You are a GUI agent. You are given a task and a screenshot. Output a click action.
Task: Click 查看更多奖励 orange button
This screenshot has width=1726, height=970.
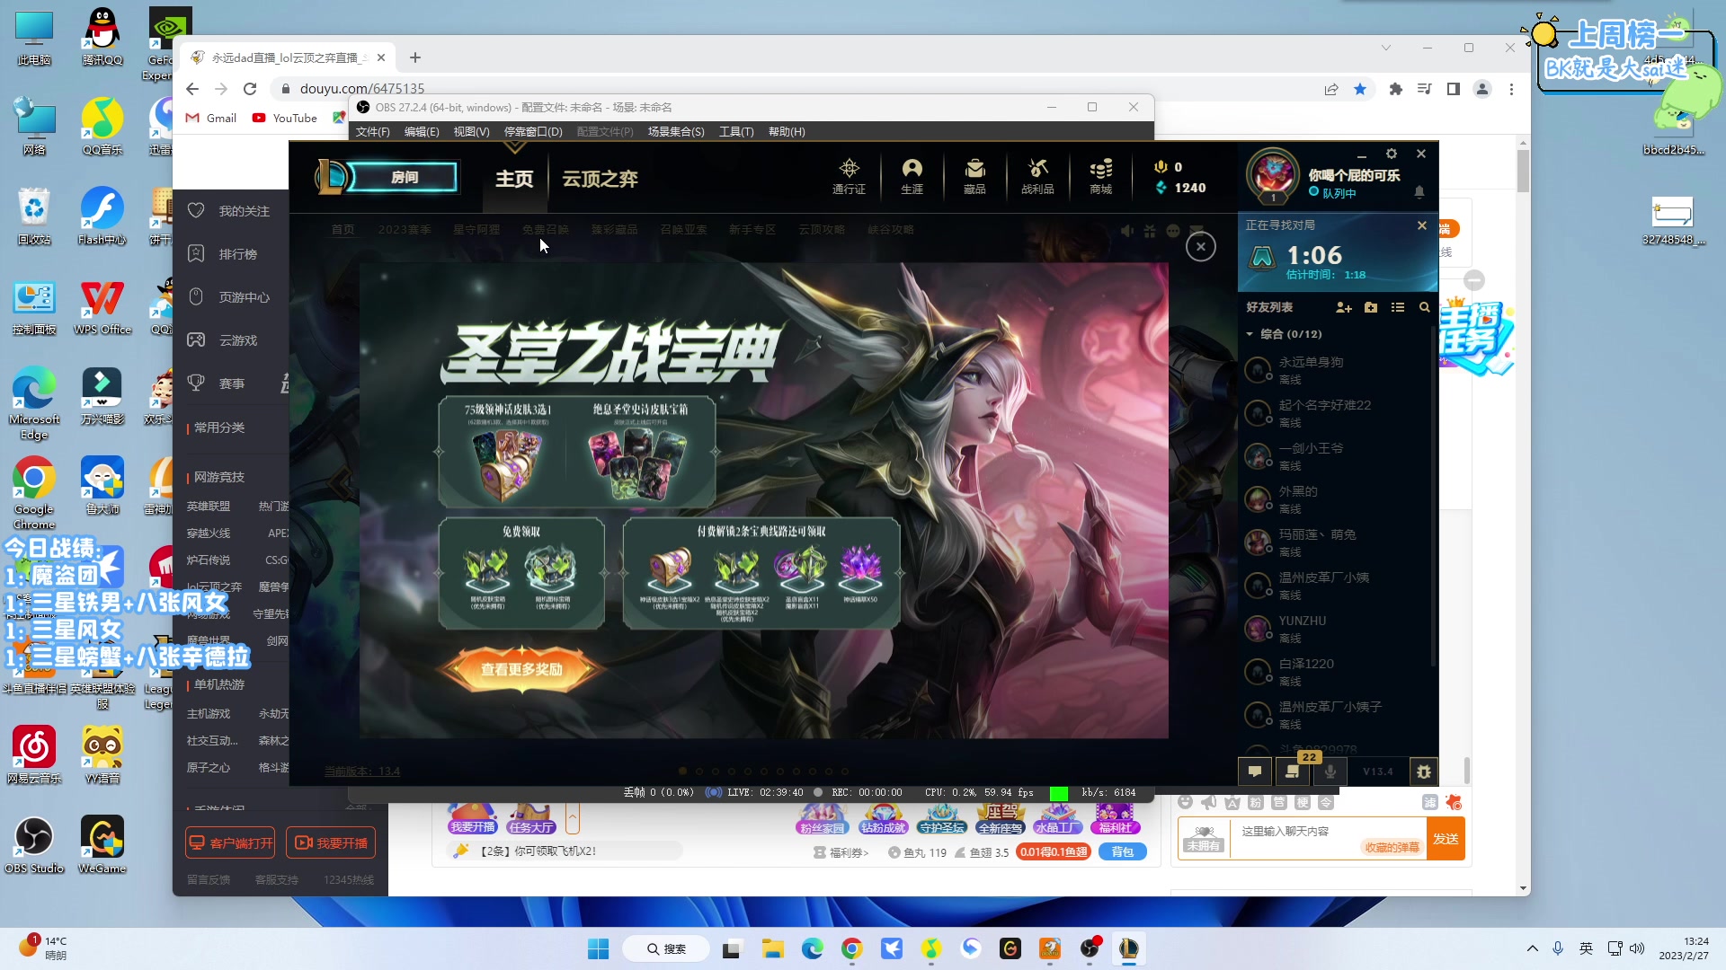pos(521,669)
